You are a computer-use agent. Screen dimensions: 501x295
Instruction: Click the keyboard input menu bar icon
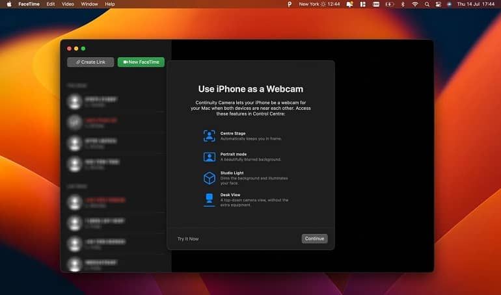click(x=376, y=4)
